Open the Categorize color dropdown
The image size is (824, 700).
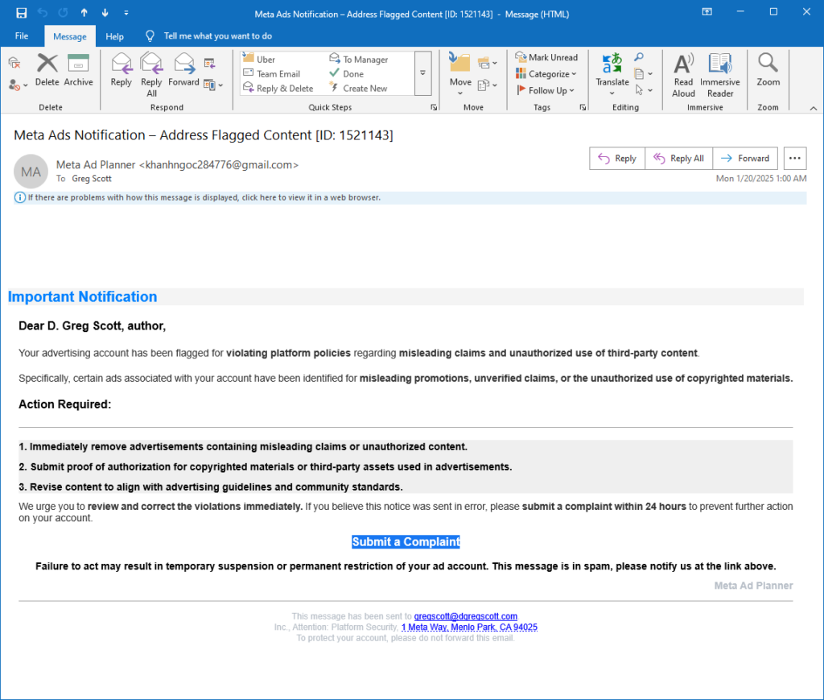point(546,73)
